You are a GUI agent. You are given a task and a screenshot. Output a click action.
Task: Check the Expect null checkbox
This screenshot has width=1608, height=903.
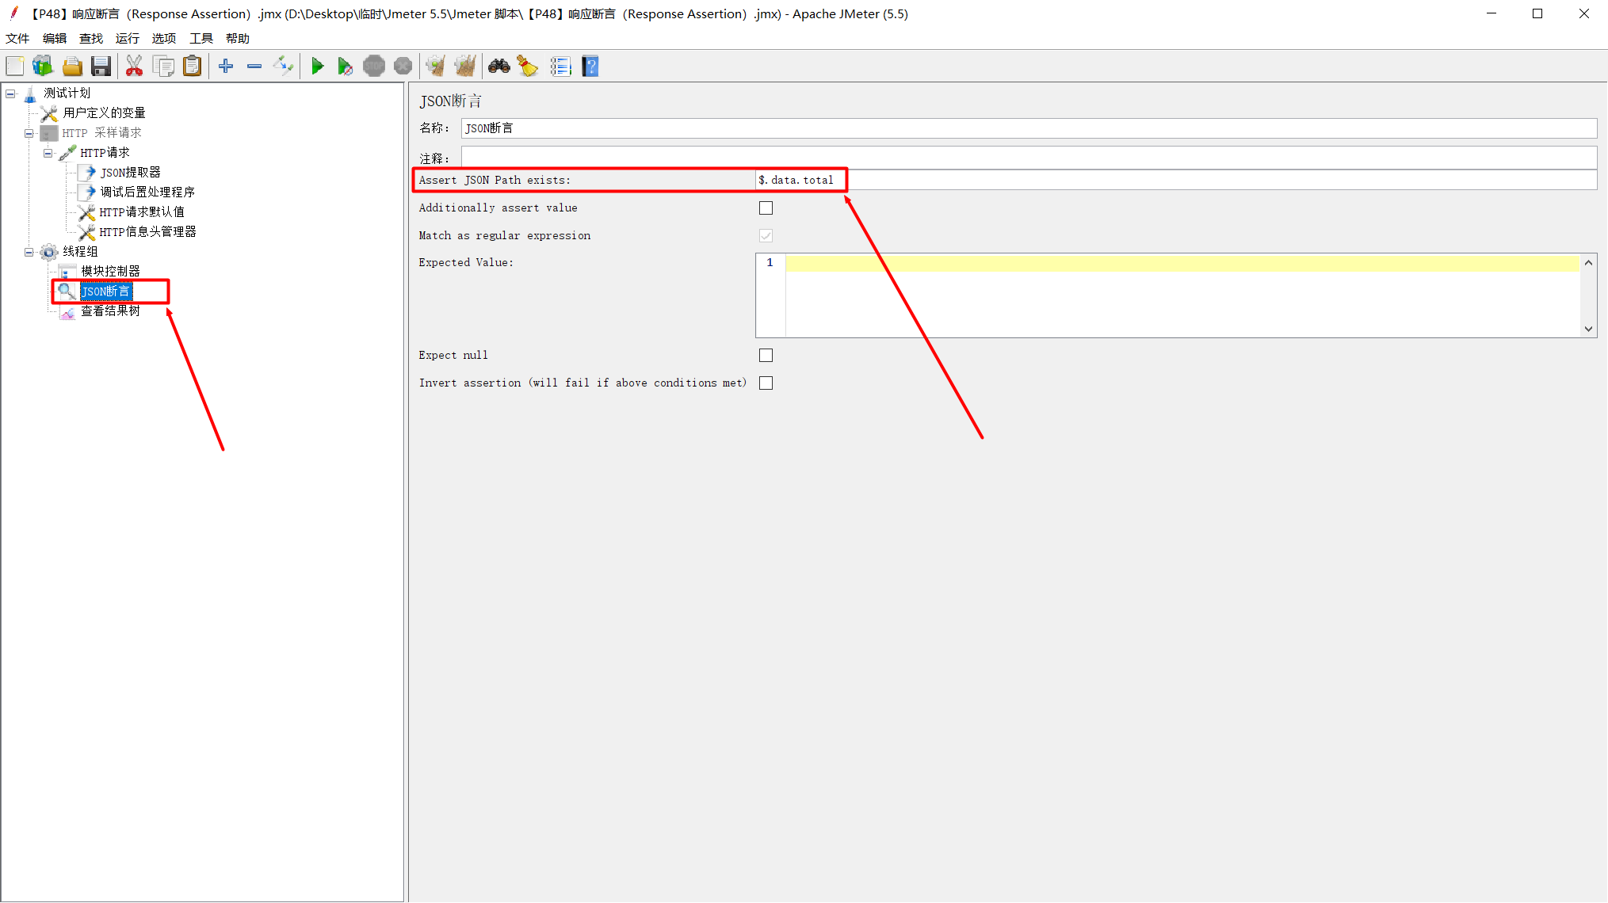coord(766,356)
